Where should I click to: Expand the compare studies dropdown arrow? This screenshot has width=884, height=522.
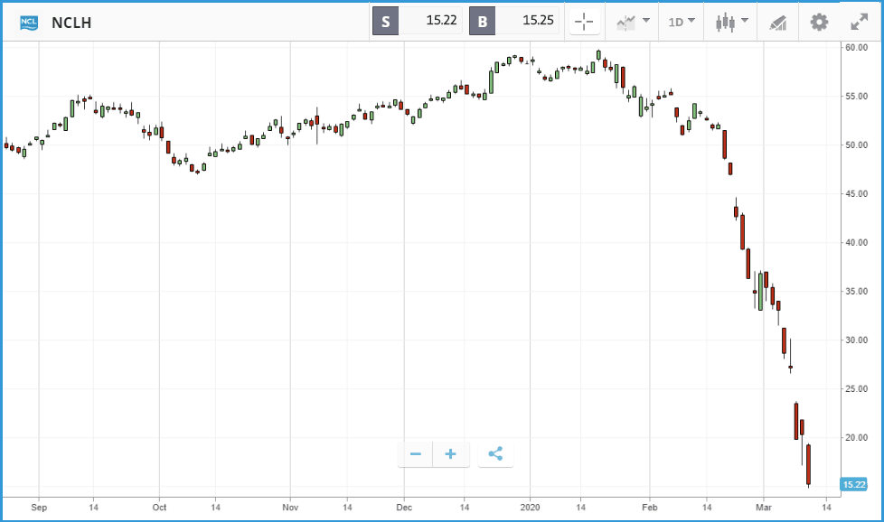click(646, 21)
